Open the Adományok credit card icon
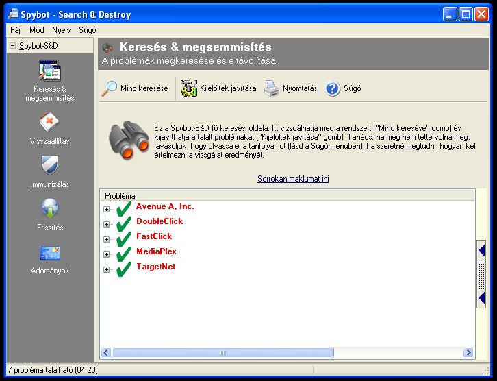The height and width of the screenshot is (381, 497). tap(50, 253)
